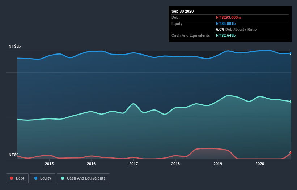This screenshot has width=297, height=190.
Task: Click the NT$5b y-axis label
Action: point(14,46)
